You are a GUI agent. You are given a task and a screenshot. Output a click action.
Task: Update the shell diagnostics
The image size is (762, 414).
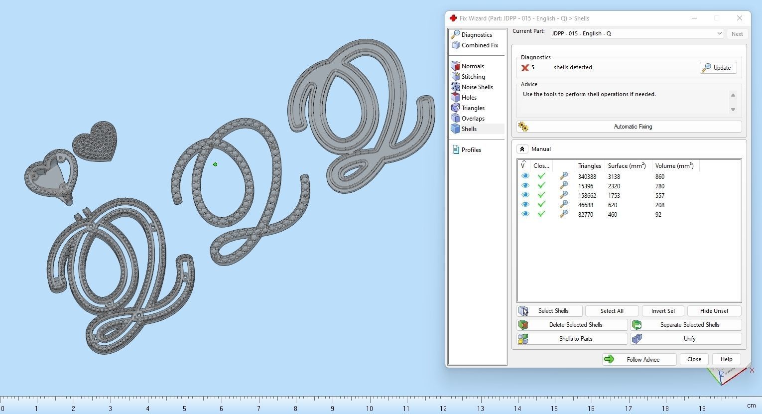click(x=718, y=68)
